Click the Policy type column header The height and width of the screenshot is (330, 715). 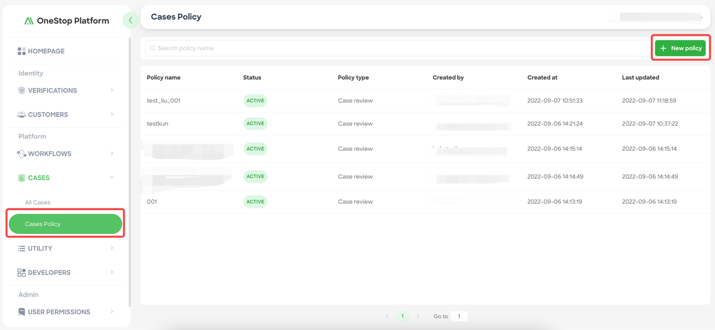354,78
